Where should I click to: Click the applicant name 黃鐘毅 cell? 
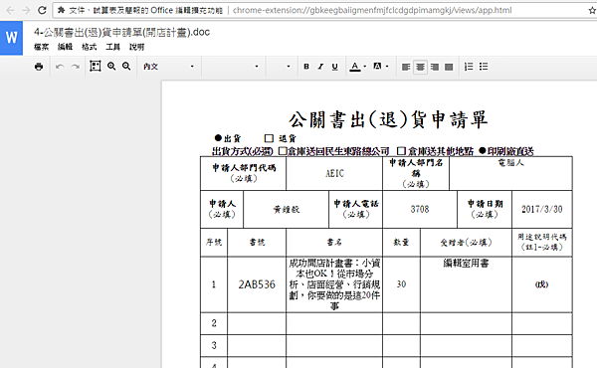[287, 209]
